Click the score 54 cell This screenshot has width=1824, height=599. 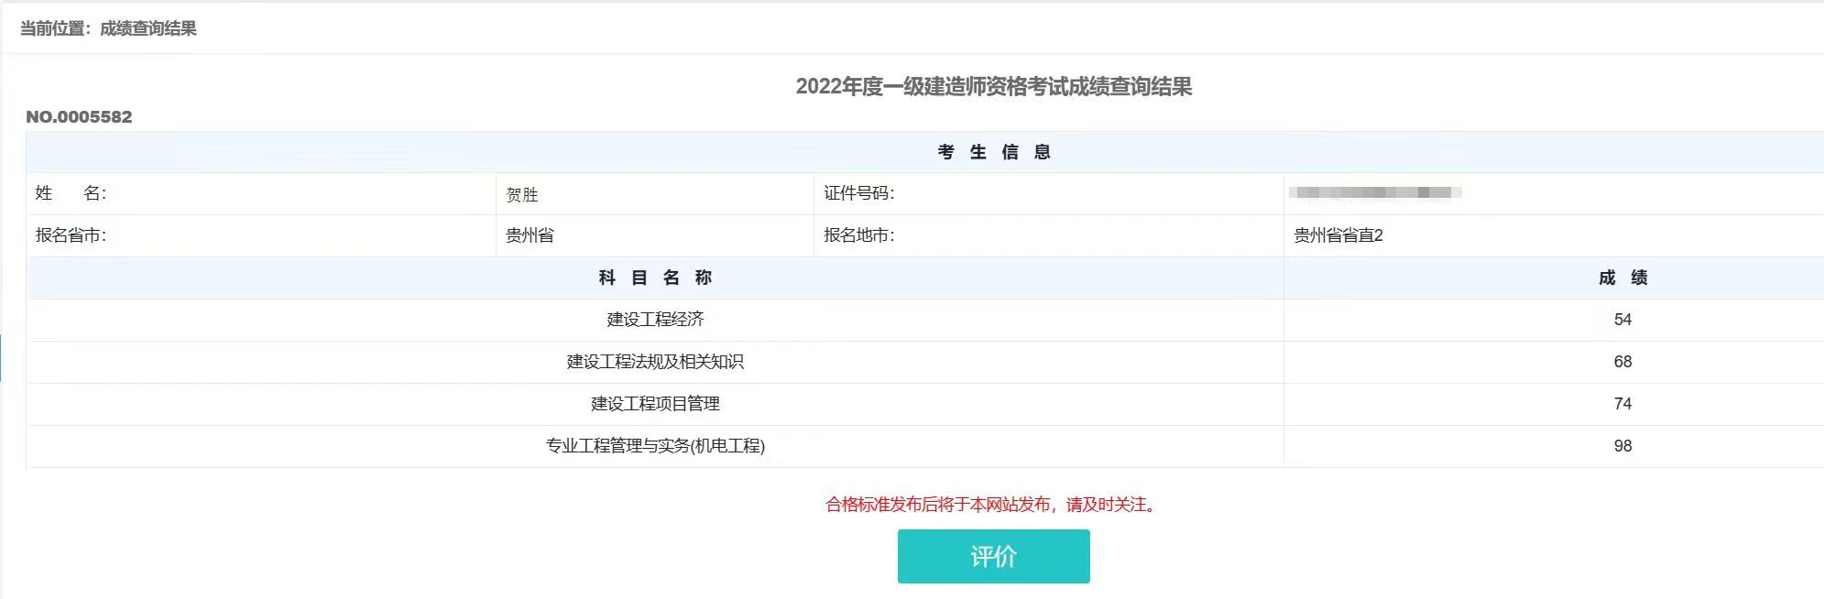pyautogui.click(x=1622, y=320)
